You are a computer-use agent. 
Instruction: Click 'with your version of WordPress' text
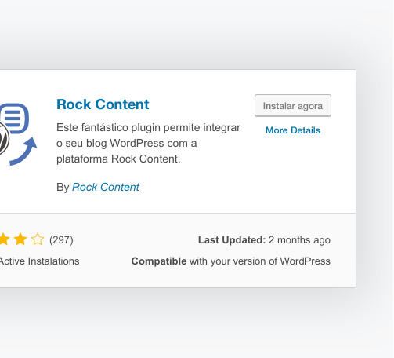(x=260, y=261)
